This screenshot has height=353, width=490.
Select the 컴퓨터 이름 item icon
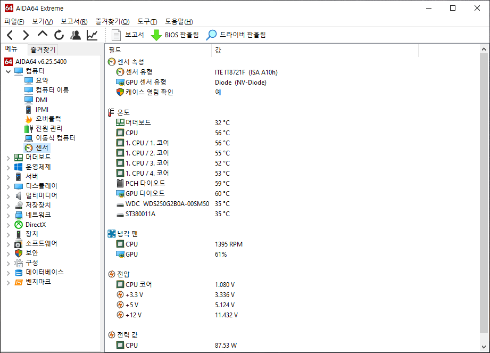coord(28,91)
